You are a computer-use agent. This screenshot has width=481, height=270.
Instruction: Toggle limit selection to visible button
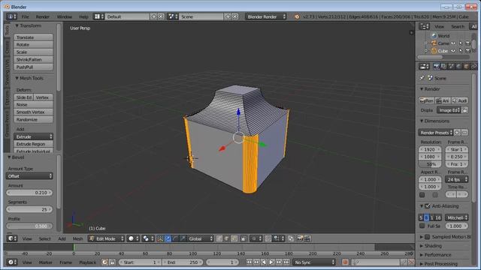(244, 238)
